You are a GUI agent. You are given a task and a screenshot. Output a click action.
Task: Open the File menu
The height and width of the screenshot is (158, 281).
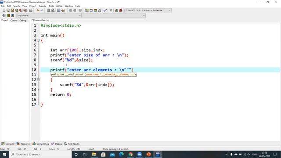point(3,6)
